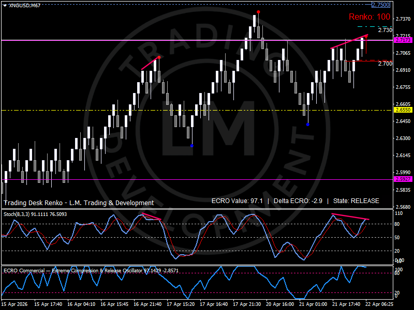Click the magenta 2.5927 price tag
414x310 pixels.
point(403,179)
